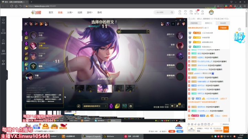
Task: Select the purple summoner spell slot
Action: coord(111,106)
